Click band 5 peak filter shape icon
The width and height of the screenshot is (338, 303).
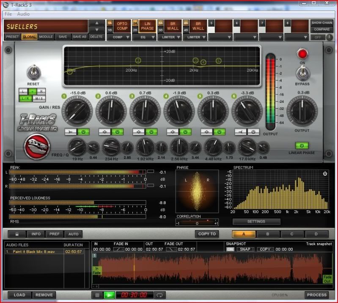pos(206,132)
